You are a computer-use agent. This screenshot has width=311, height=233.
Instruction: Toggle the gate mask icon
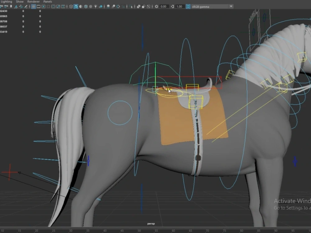click(49, 7)
